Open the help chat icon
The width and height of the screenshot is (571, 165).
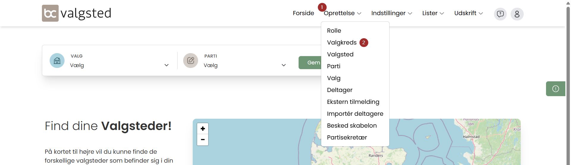(500, 14)
